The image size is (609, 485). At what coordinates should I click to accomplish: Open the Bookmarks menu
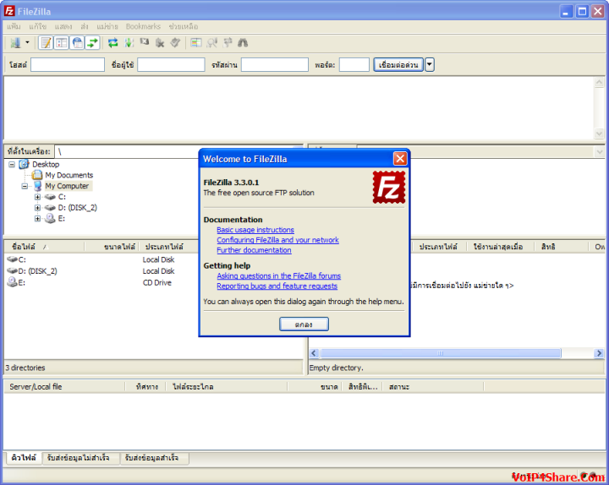point(143,26)
